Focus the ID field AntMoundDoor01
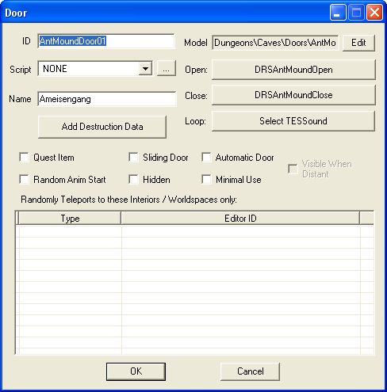387x392 pixels. click(x=106, y=41)
